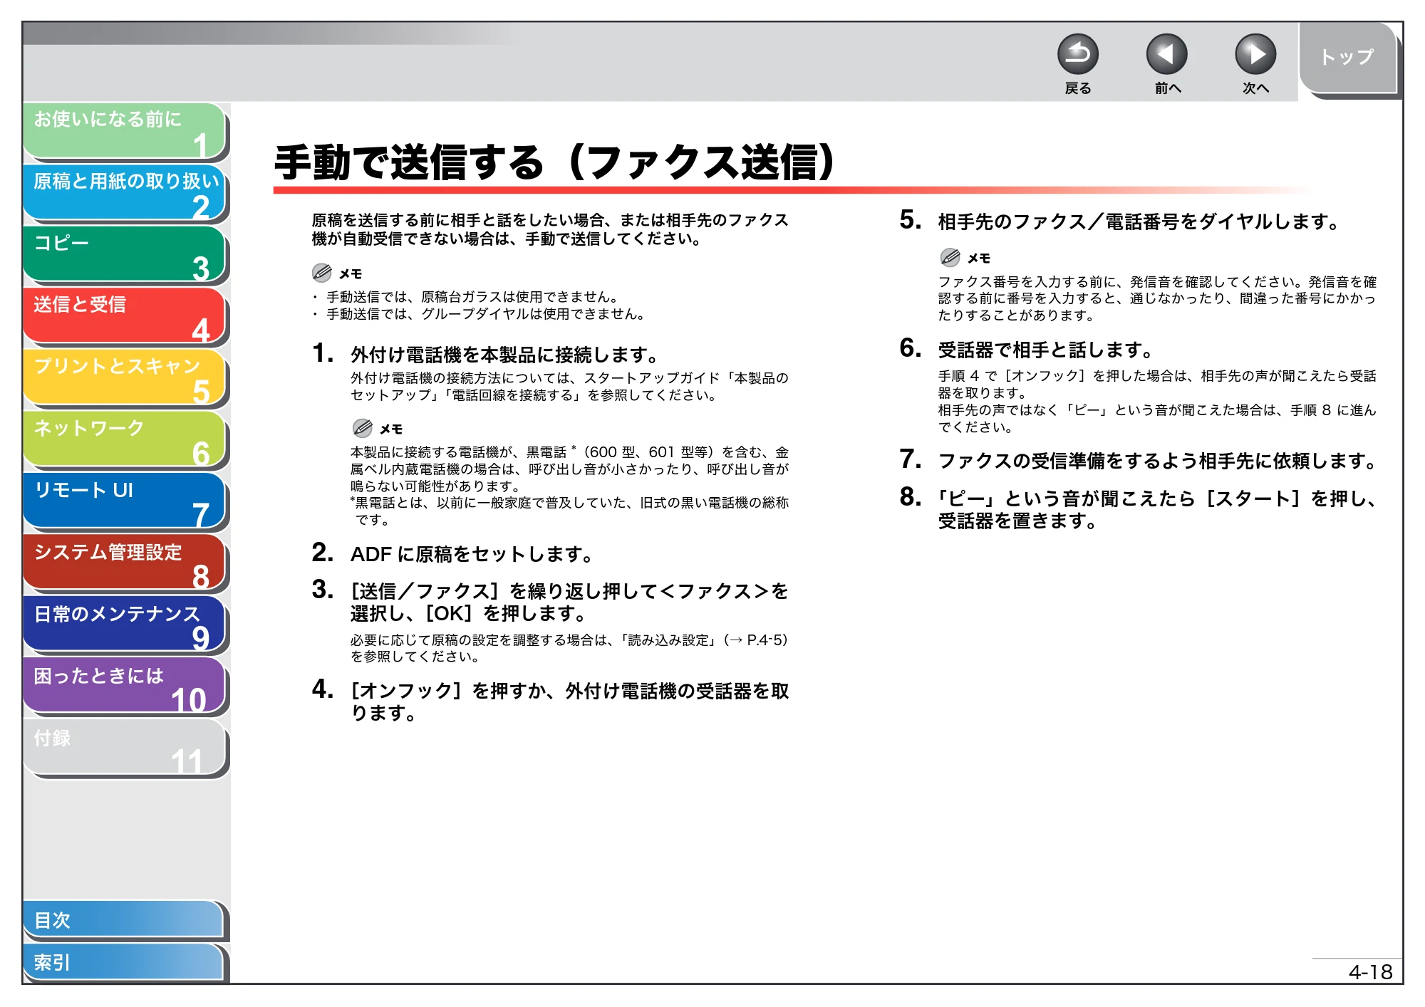Click the note about 原稿台ガラス not usable
Screen dimensions: 1425x1007
point(472,297)
